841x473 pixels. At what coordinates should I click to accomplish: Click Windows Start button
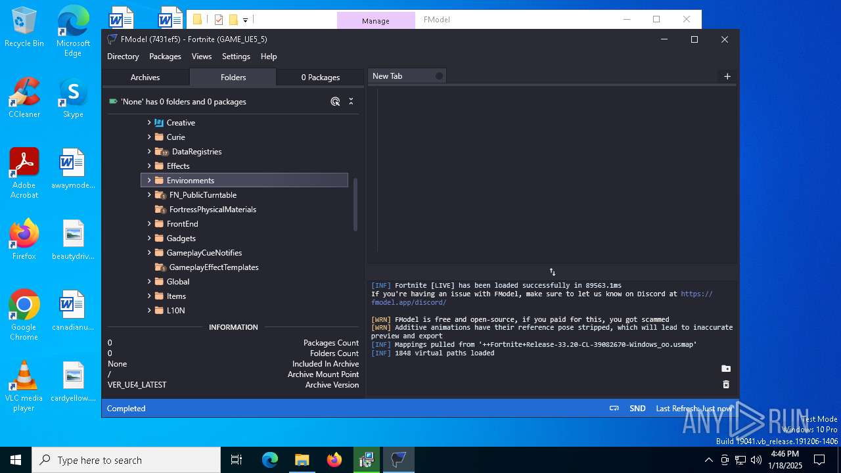pyautogui.click(x=16, y=460)
